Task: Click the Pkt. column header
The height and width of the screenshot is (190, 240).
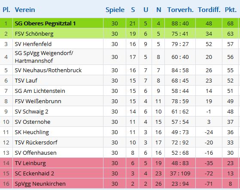Action: pyautogui.click(x=231, y=9)
